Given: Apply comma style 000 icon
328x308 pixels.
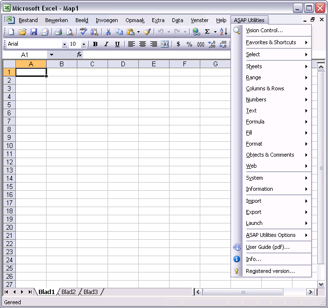Looking at the screenshot, I should pyautogui.click(x=200, y=44).
